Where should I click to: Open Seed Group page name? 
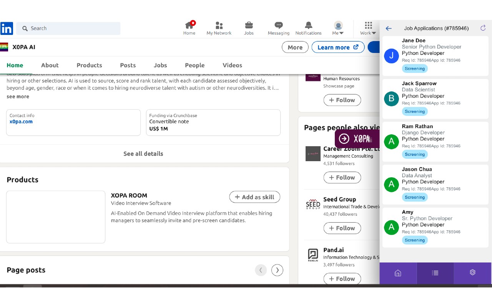(x=340, y=200)
